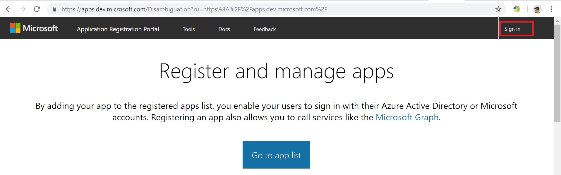The height and width of the screenshot is (175, 561).
Task: Click the padlock site security icon
Action: point(54,9)
